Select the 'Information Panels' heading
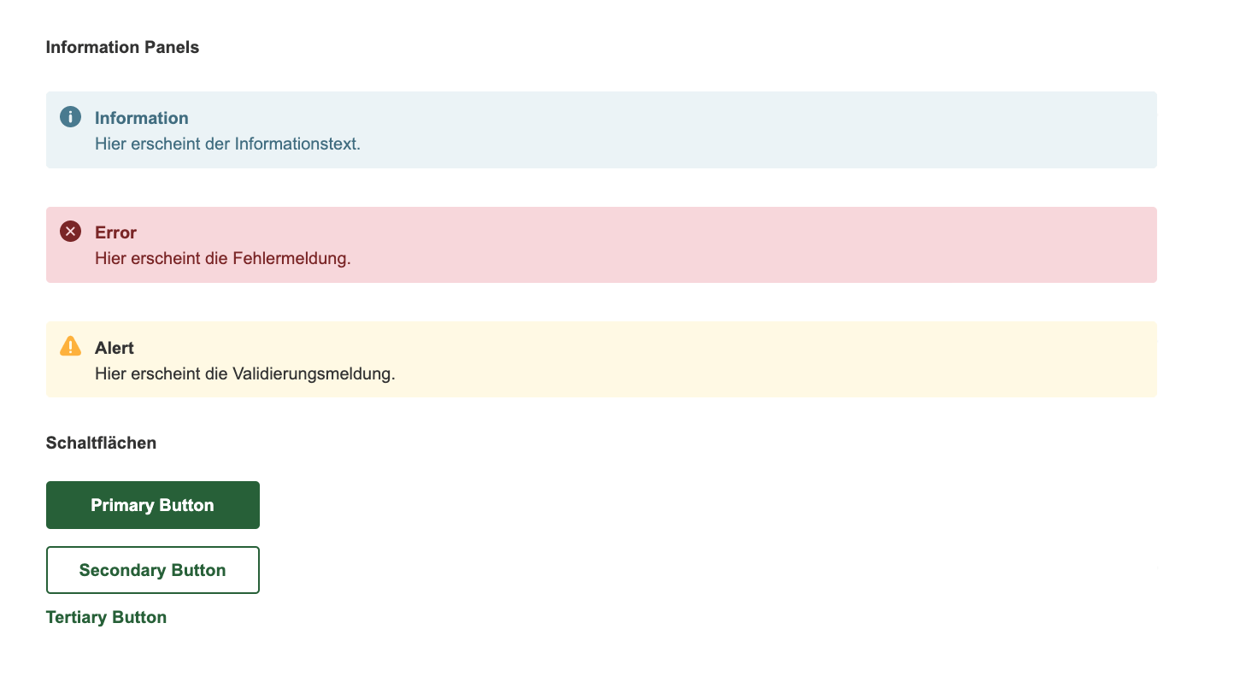The image size is (1240, 676). (122, 47)
